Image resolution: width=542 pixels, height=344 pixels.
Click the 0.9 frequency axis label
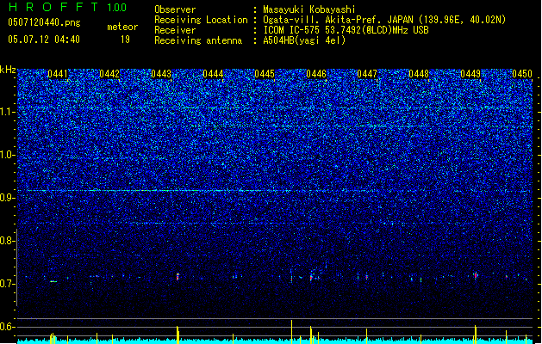click(x=7, y=197)
